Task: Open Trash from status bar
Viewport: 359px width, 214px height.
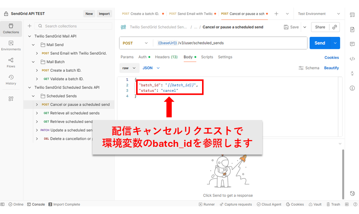Action: tap(333, 205)
